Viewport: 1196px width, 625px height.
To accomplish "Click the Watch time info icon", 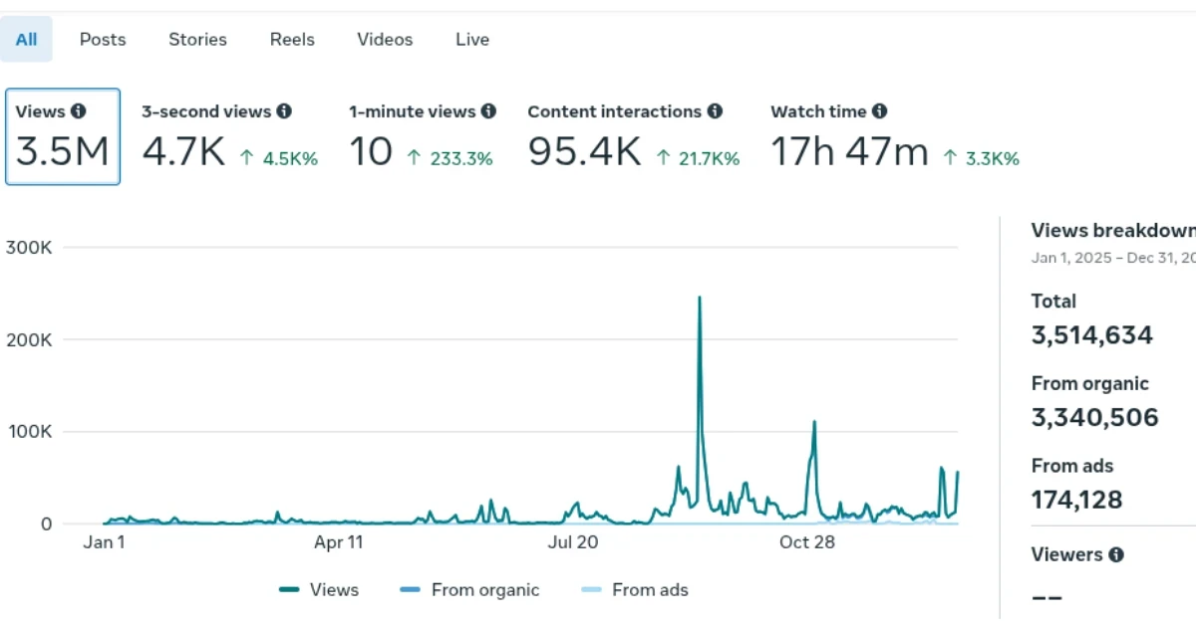I will [879, 111].
